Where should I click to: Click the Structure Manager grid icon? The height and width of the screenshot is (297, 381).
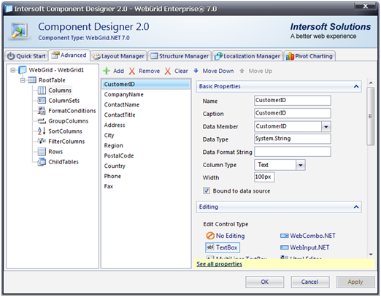point(154,56)
